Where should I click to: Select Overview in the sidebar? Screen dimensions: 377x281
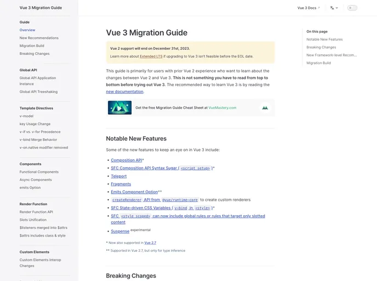pyautogui.click(x=27, y=30)
